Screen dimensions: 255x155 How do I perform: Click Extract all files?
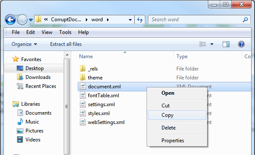click(x=66, y=44)
